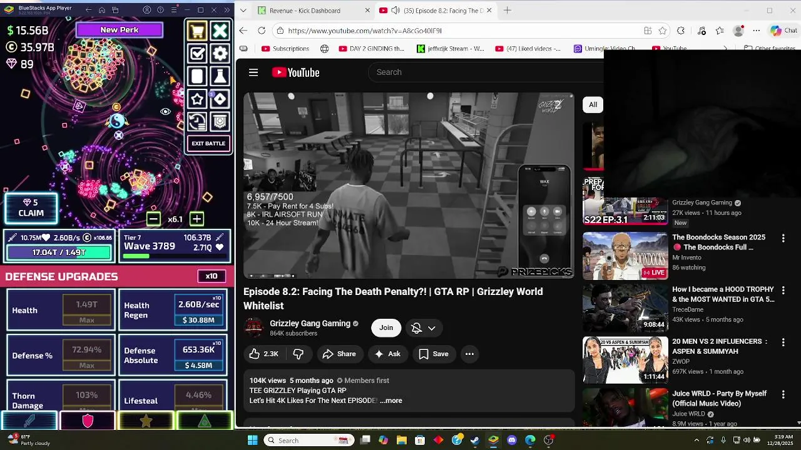Open options for Boondocks Season 2025 video
Image resolution: width=801 pixels, height=450 pixels.
pyautogui.click(x=783, y=238)
